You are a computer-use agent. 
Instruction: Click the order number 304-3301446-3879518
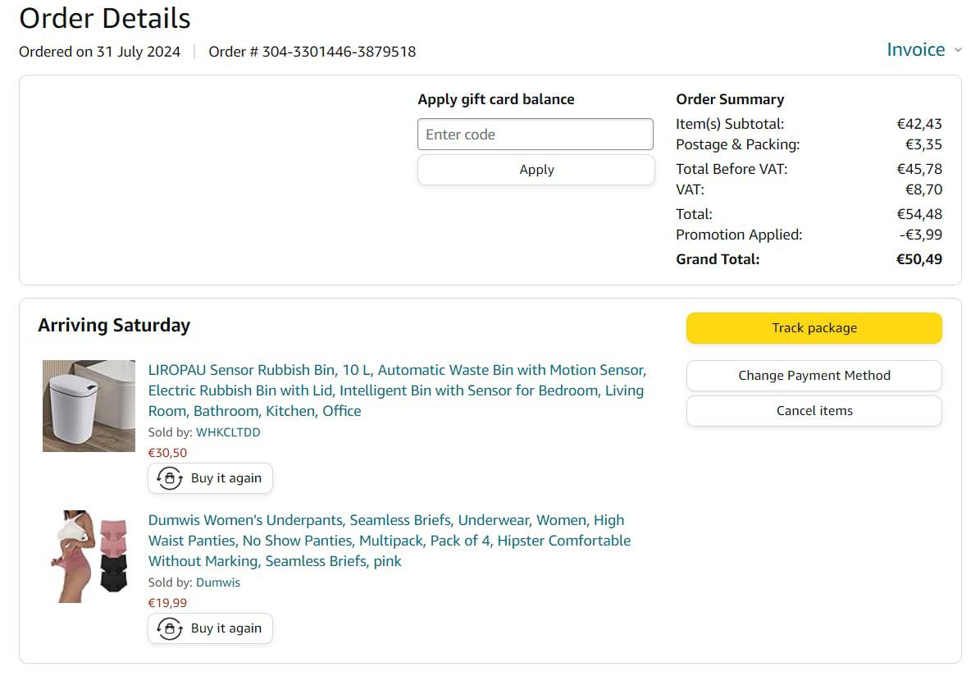[339, 52]
